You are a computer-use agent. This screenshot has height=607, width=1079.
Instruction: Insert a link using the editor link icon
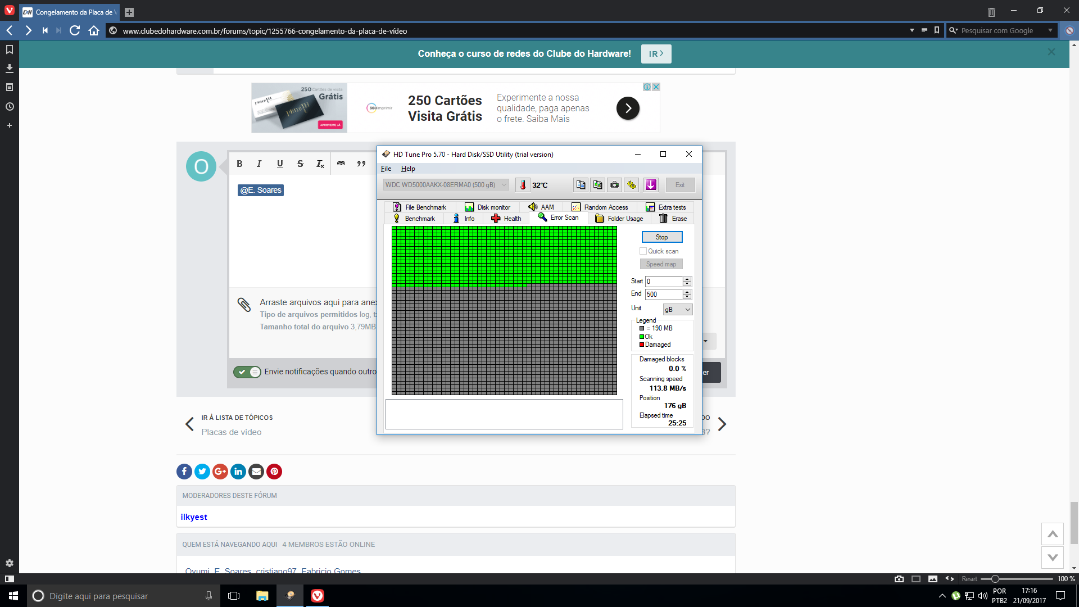(341, 164)
